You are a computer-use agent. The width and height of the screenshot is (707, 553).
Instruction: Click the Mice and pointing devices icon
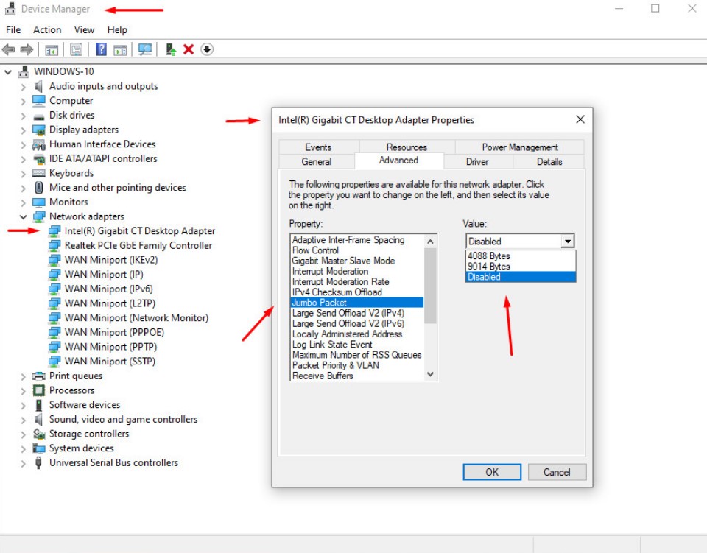click(x=39, y=188)
